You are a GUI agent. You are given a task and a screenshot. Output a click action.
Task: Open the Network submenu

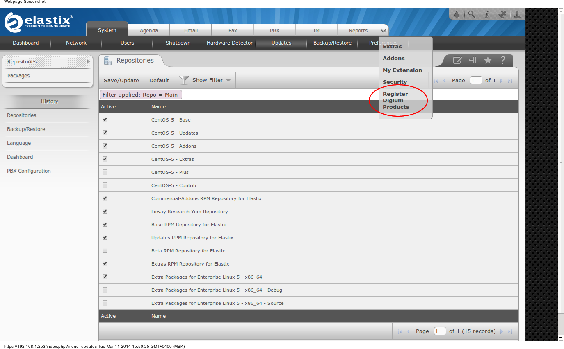click(76, 43)
